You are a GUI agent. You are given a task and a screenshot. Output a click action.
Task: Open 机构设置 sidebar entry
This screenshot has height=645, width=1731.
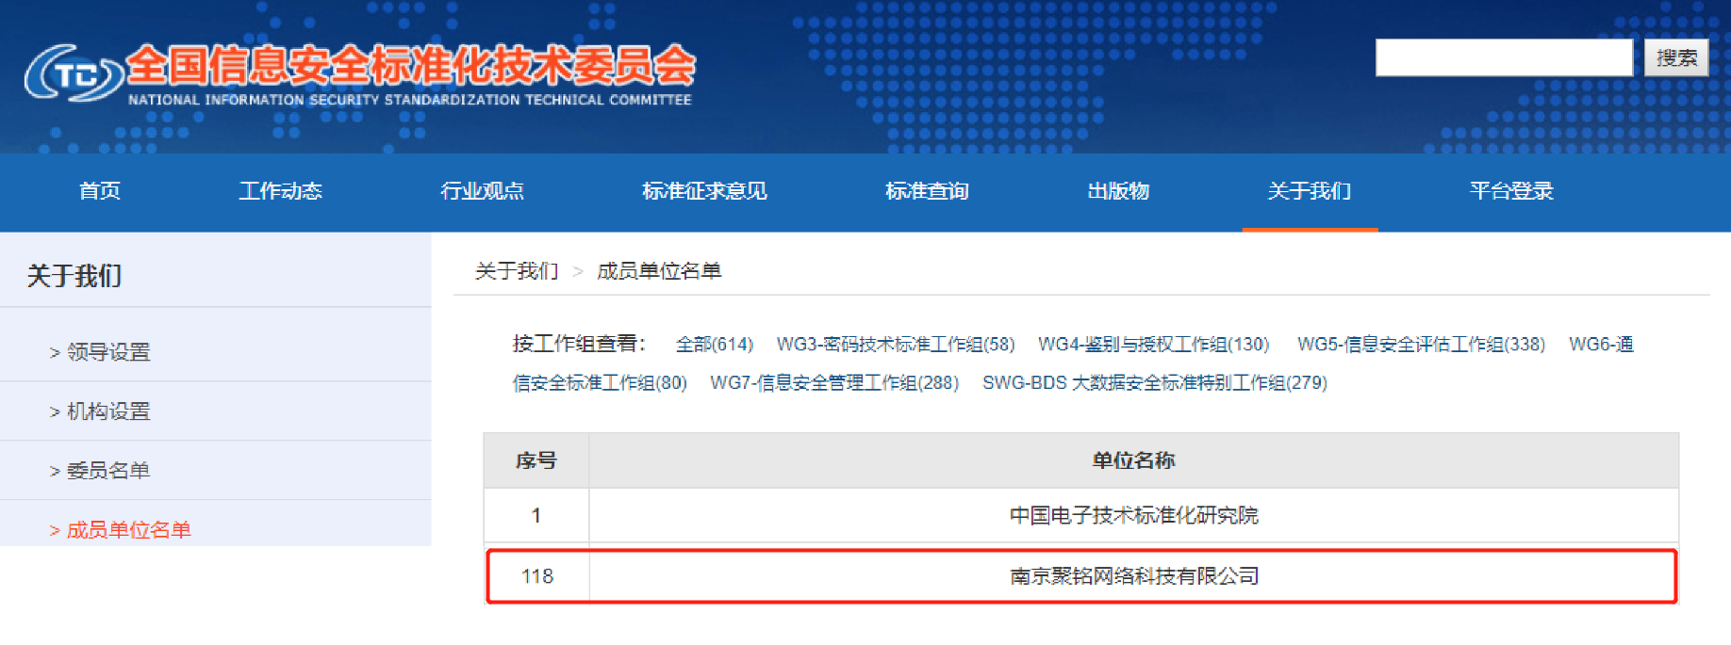[x=107, y=411]
